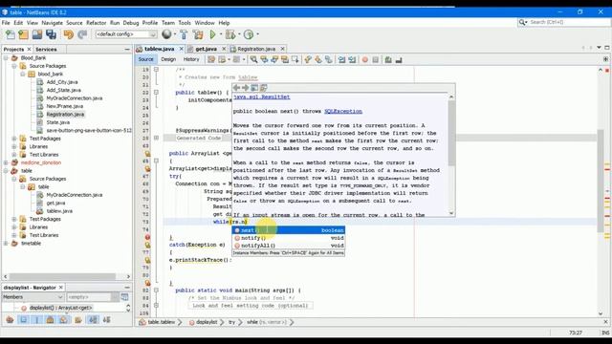Click the Redo arrow icon
Viewport: 612px width, 344px height.
click(x=82, y=34)
